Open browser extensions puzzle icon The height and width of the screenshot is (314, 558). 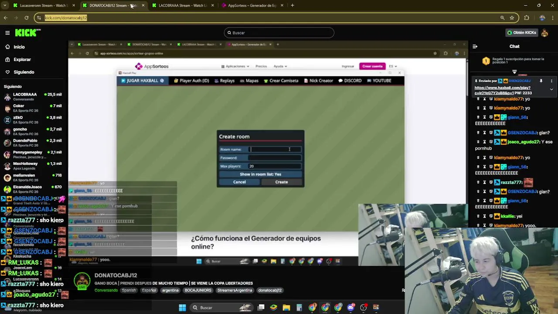(527, 18)
